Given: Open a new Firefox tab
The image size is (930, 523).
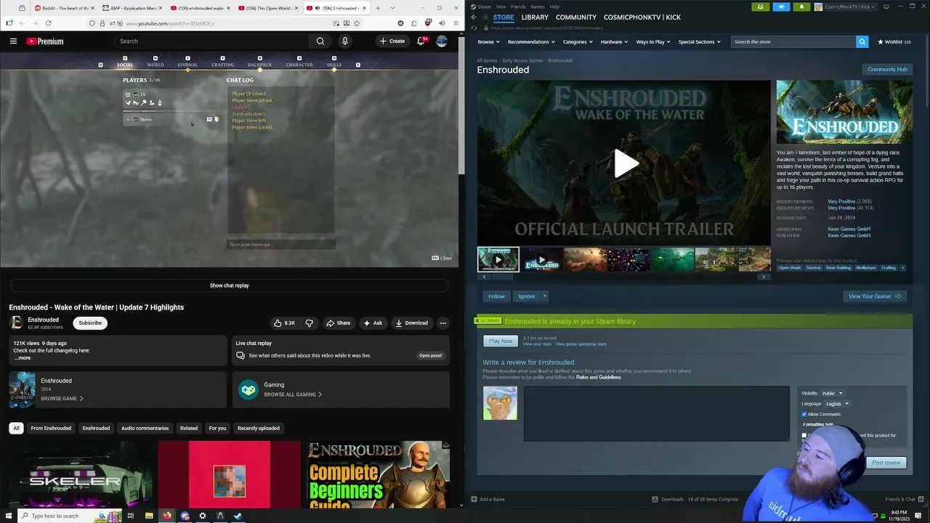Looking at the screenshot, I should tap(379, 8).
